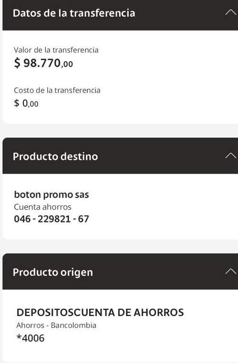
Task: Tap the transfer data details card
Action: (120, 77)
